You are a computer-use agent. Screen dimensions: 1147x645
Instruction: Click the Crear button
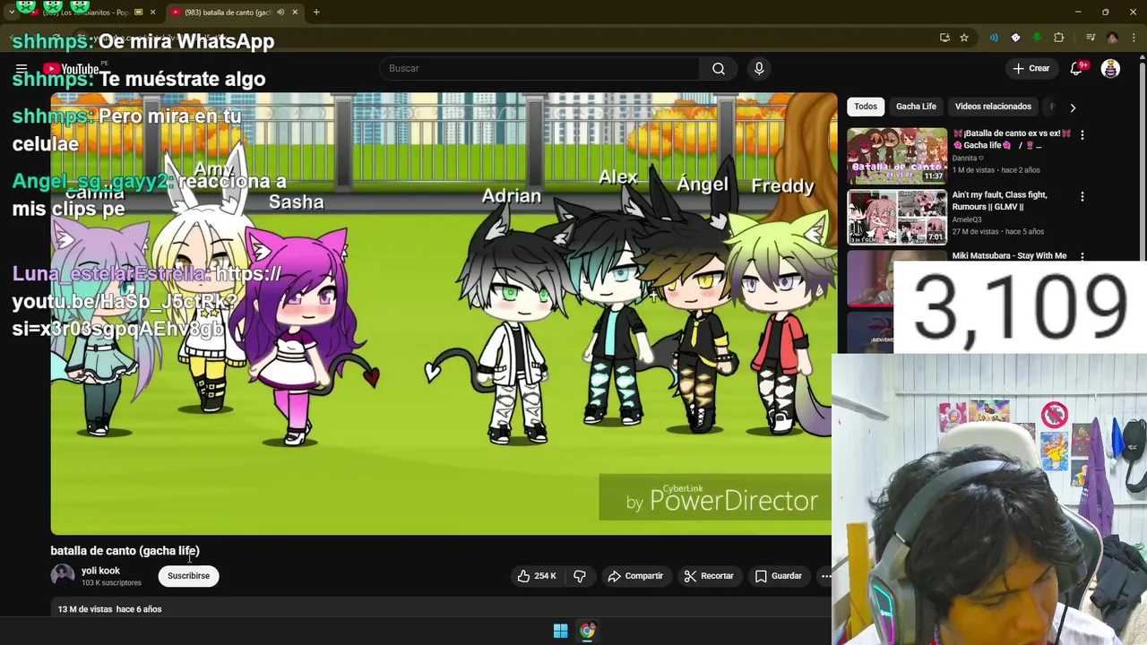pos(1031,68)
